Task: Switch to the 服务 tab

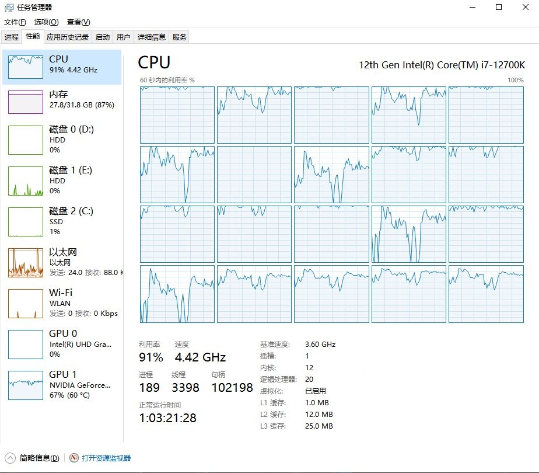Action: 179,37
